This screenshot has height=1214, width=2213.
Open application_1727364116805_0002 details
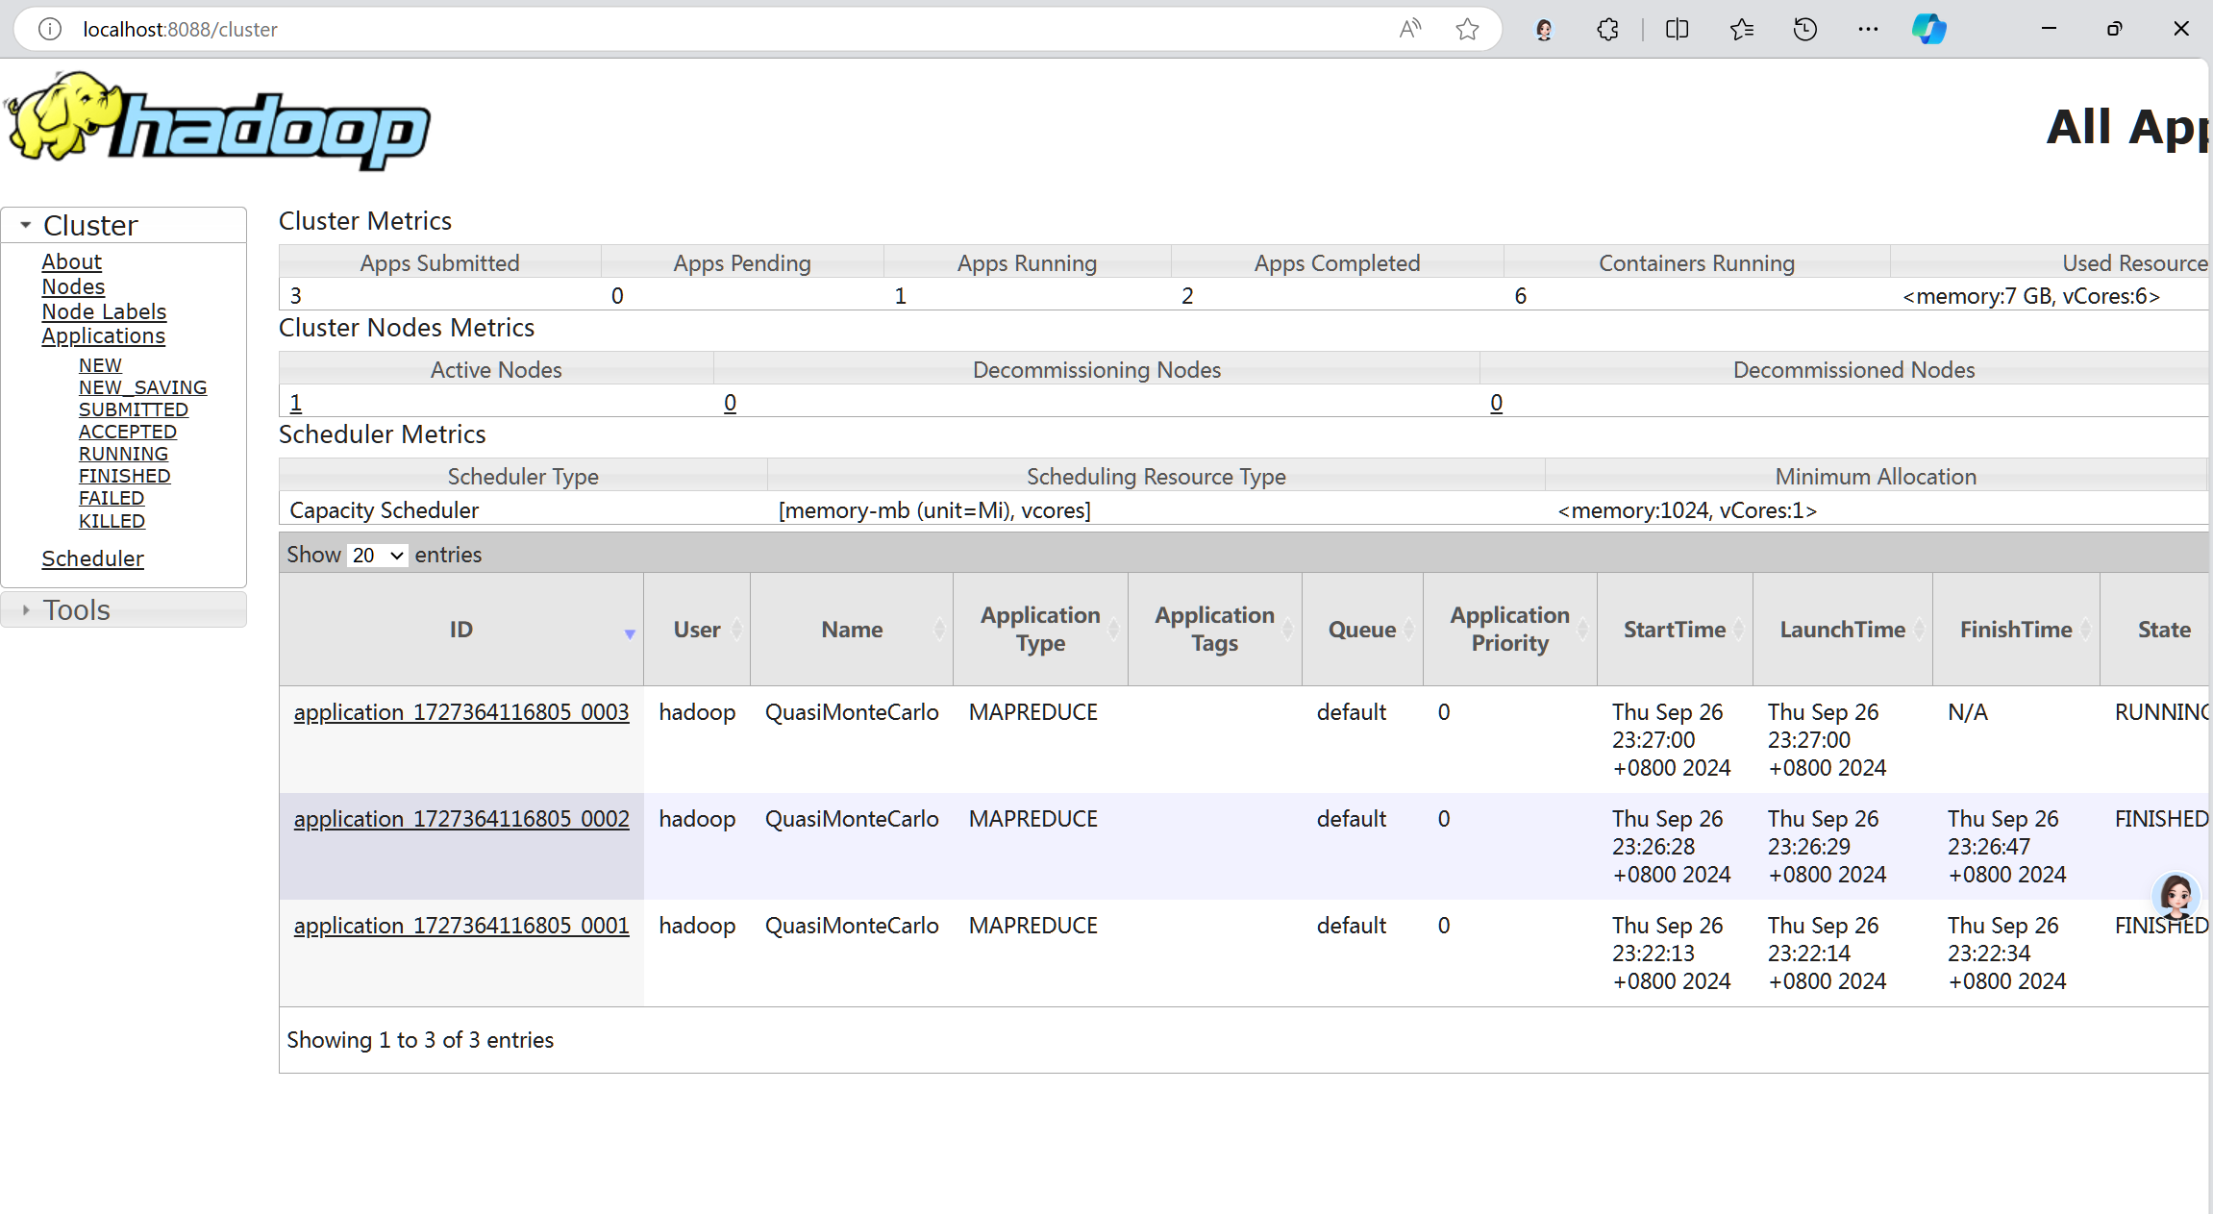pos(461,819)
